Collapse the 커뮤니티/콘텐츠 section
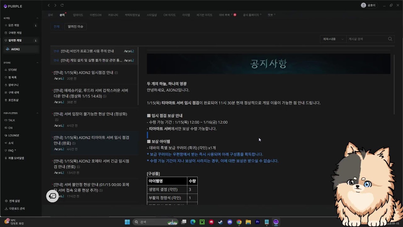The height and width of the screenshot is (227, 403). pyautogui.click(x=37, y=113)
